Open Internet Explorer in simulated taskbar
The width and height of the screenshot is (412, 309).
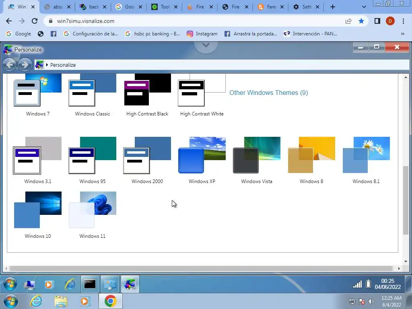point(70,284)
